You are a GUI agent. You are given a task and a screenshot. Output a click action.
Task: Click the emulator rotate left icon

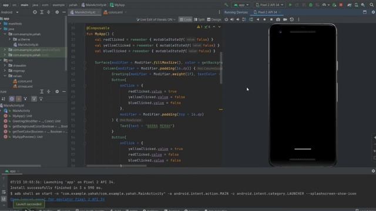[244, 19]
